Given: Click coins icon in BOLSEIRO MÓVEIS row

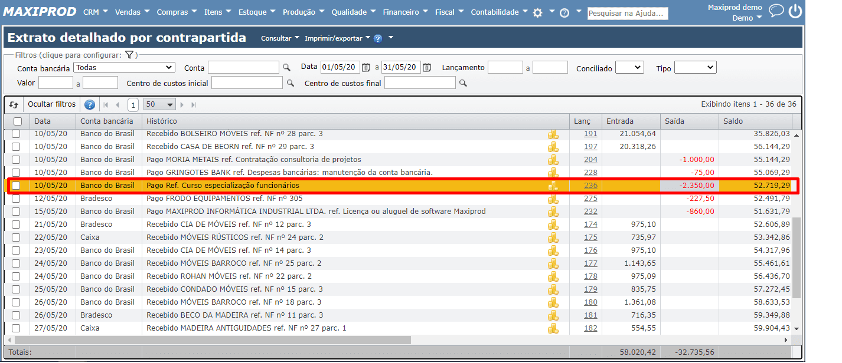Looking at the screenshot, I should pos(553,134).
